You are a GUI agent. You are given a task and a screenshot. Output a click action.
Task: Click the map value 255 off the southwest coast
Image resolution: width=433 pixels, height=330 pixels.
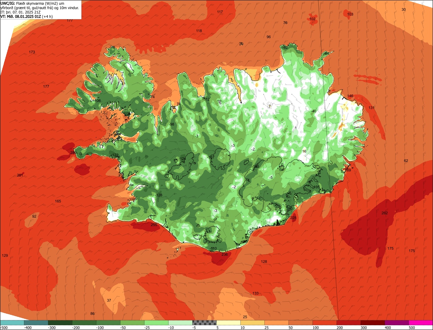[x=154, y=225]
